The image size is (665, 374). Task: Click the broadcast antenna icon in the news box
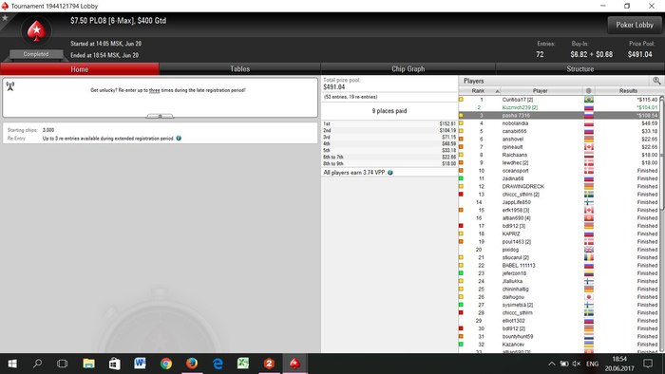10,86
